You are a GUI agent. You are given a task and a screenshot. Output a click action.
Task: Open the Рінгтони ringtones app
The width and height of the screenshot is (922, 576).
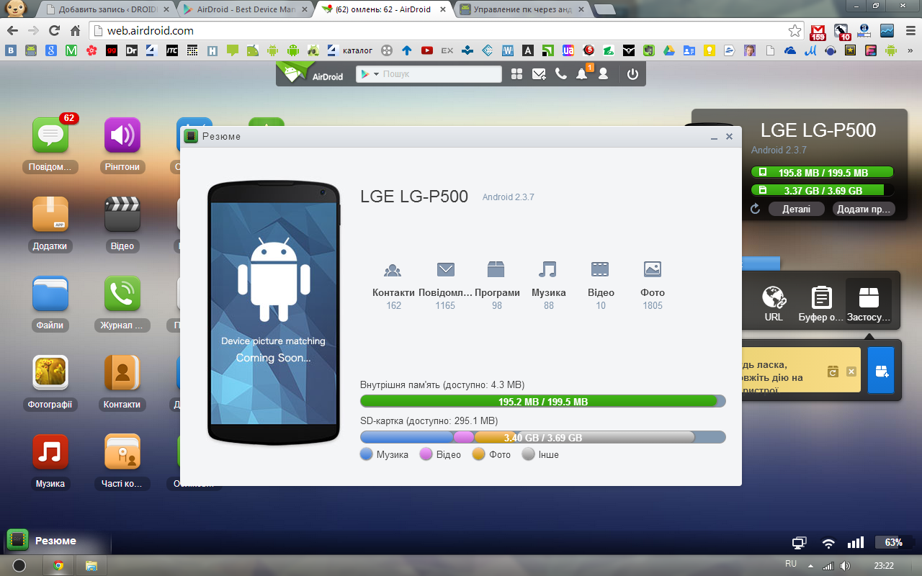(122, 136)
